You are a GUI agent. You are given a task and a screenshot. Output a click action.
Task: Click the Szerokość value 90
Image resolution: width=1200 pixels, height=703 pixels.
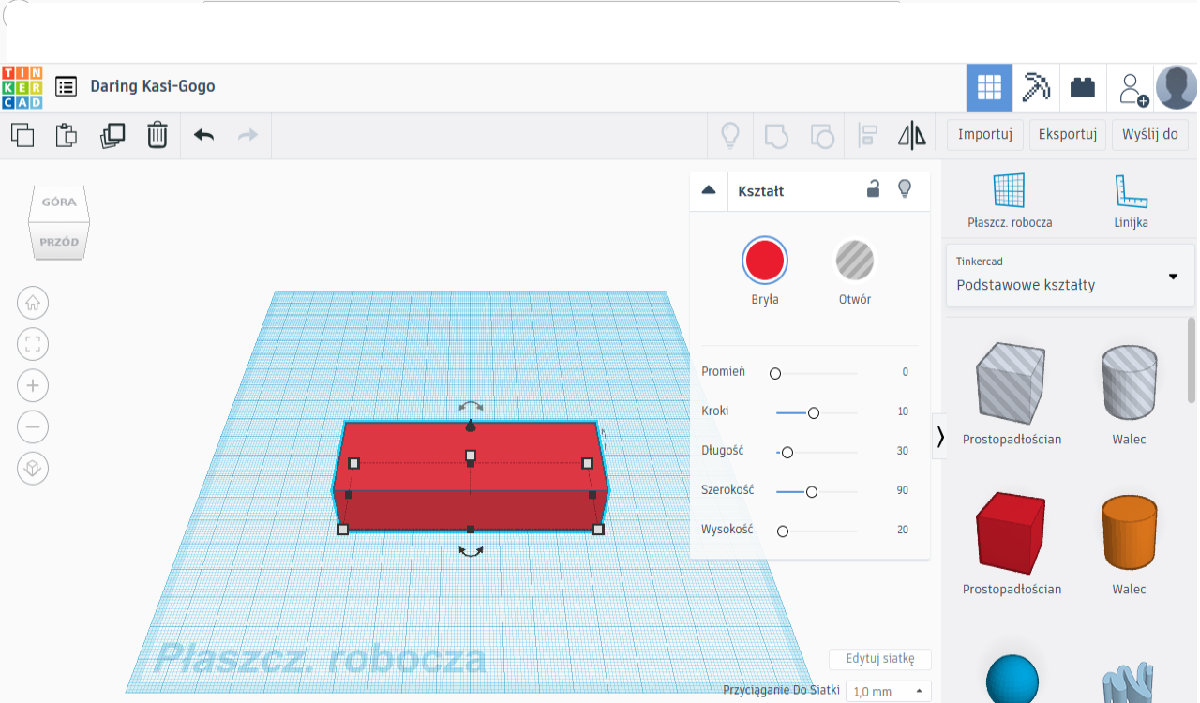pyautogui.click(x=903, y=490)
